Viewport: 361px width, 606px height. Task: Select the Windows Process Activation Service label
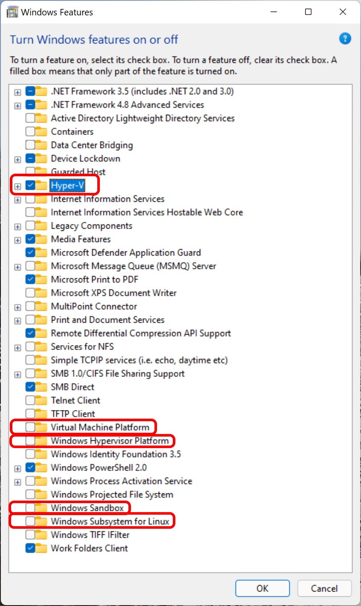122,481
